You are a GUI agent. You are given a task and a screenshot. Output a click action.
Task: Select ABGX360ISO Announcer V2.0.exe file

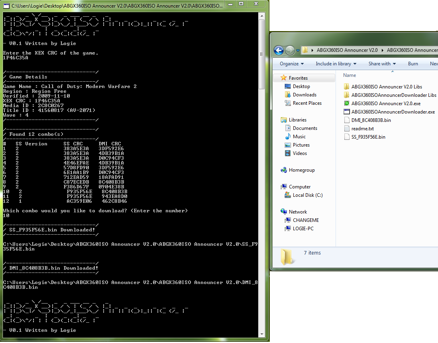click(x=386, y=103)
